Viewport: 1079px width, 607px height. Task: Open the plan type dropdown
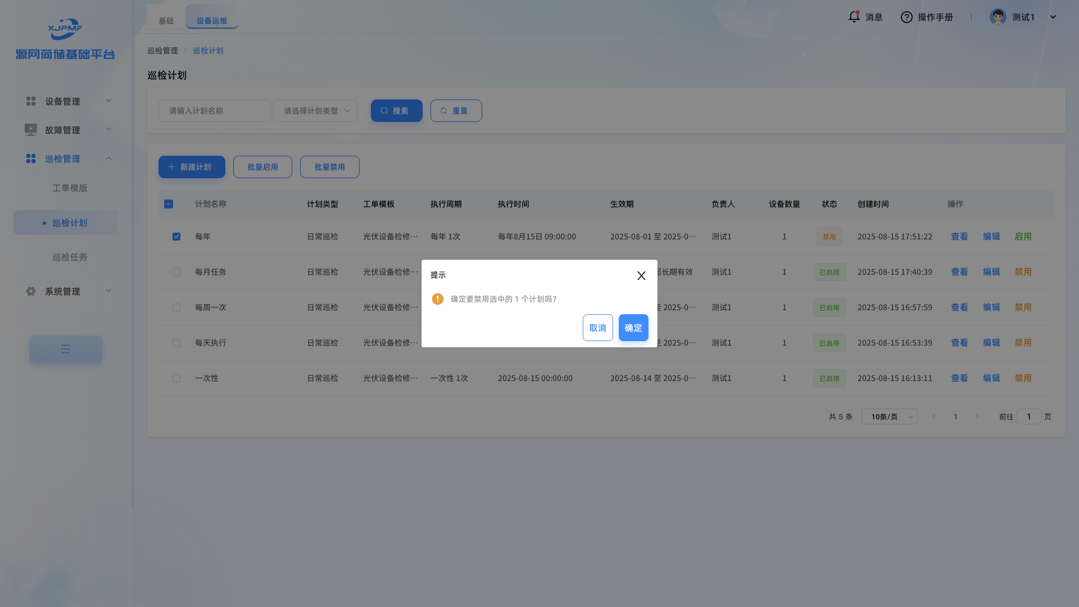tap(315, 111)
